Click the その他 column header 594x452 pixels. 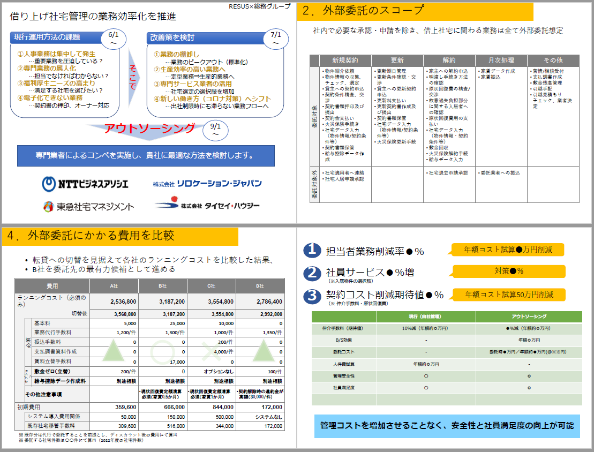(553, 60)
